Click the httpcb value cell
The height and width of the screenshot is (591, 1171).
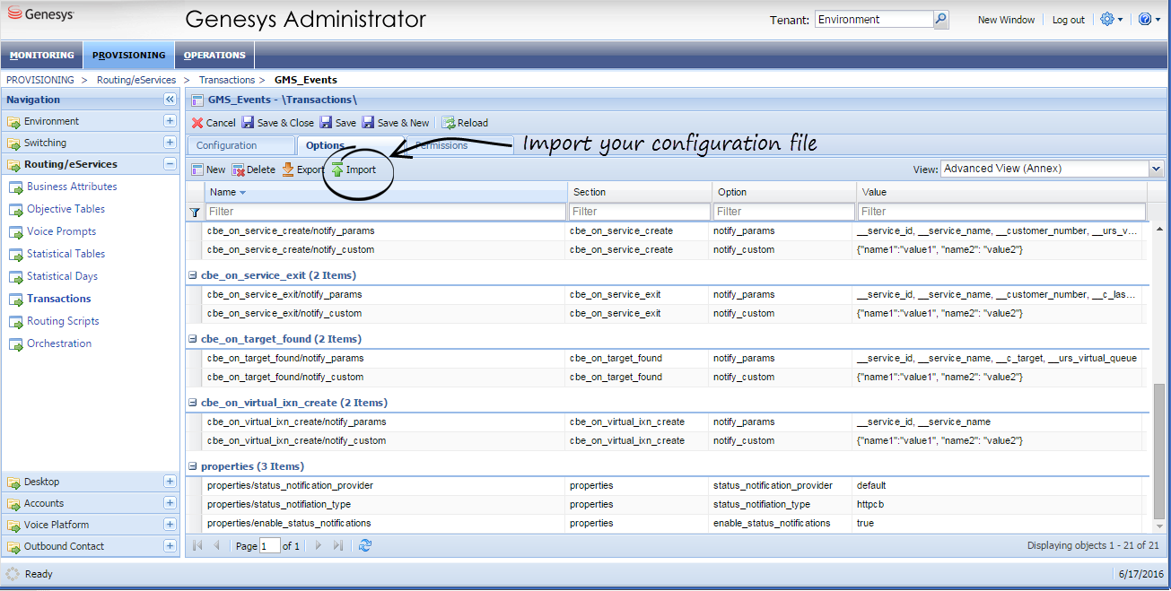[x=998, y=504]
